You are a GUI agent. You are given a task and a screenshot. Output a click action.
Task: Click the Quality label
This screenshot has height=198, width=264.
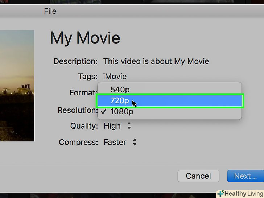[84, 126]
